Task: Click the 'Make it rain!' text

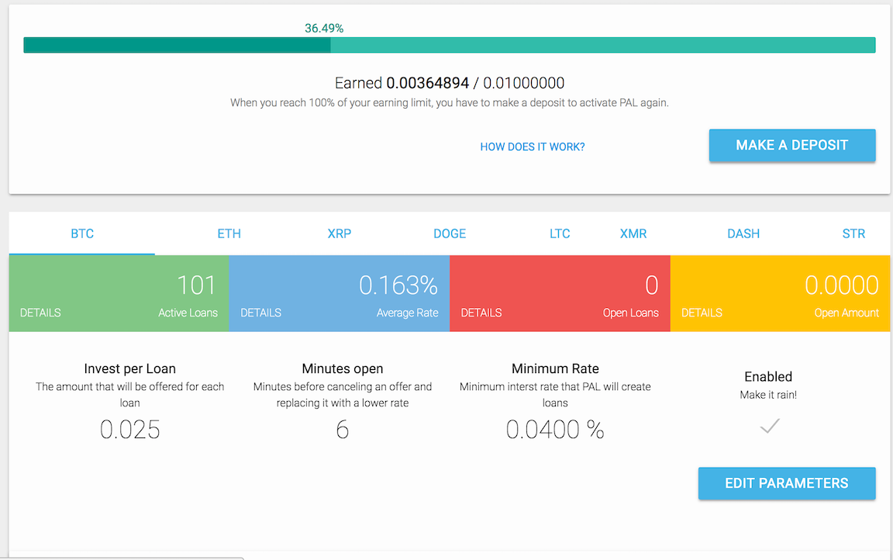Action: point(768,395)
